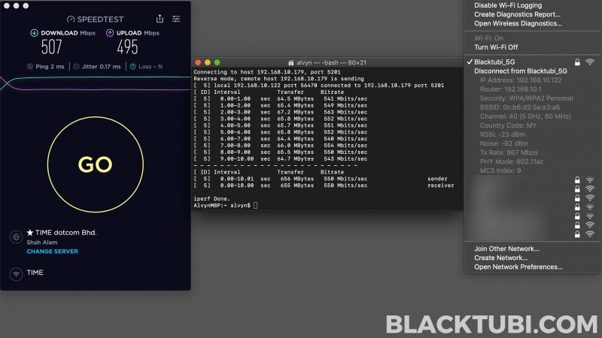This screenshot has width=602, height=338.
Task: Maximize Terminal with the green button
Action: [x=217, y=62]
